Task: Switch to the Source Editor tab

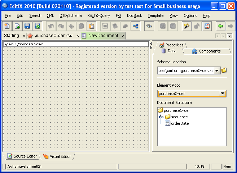Action: pos(22,156)
